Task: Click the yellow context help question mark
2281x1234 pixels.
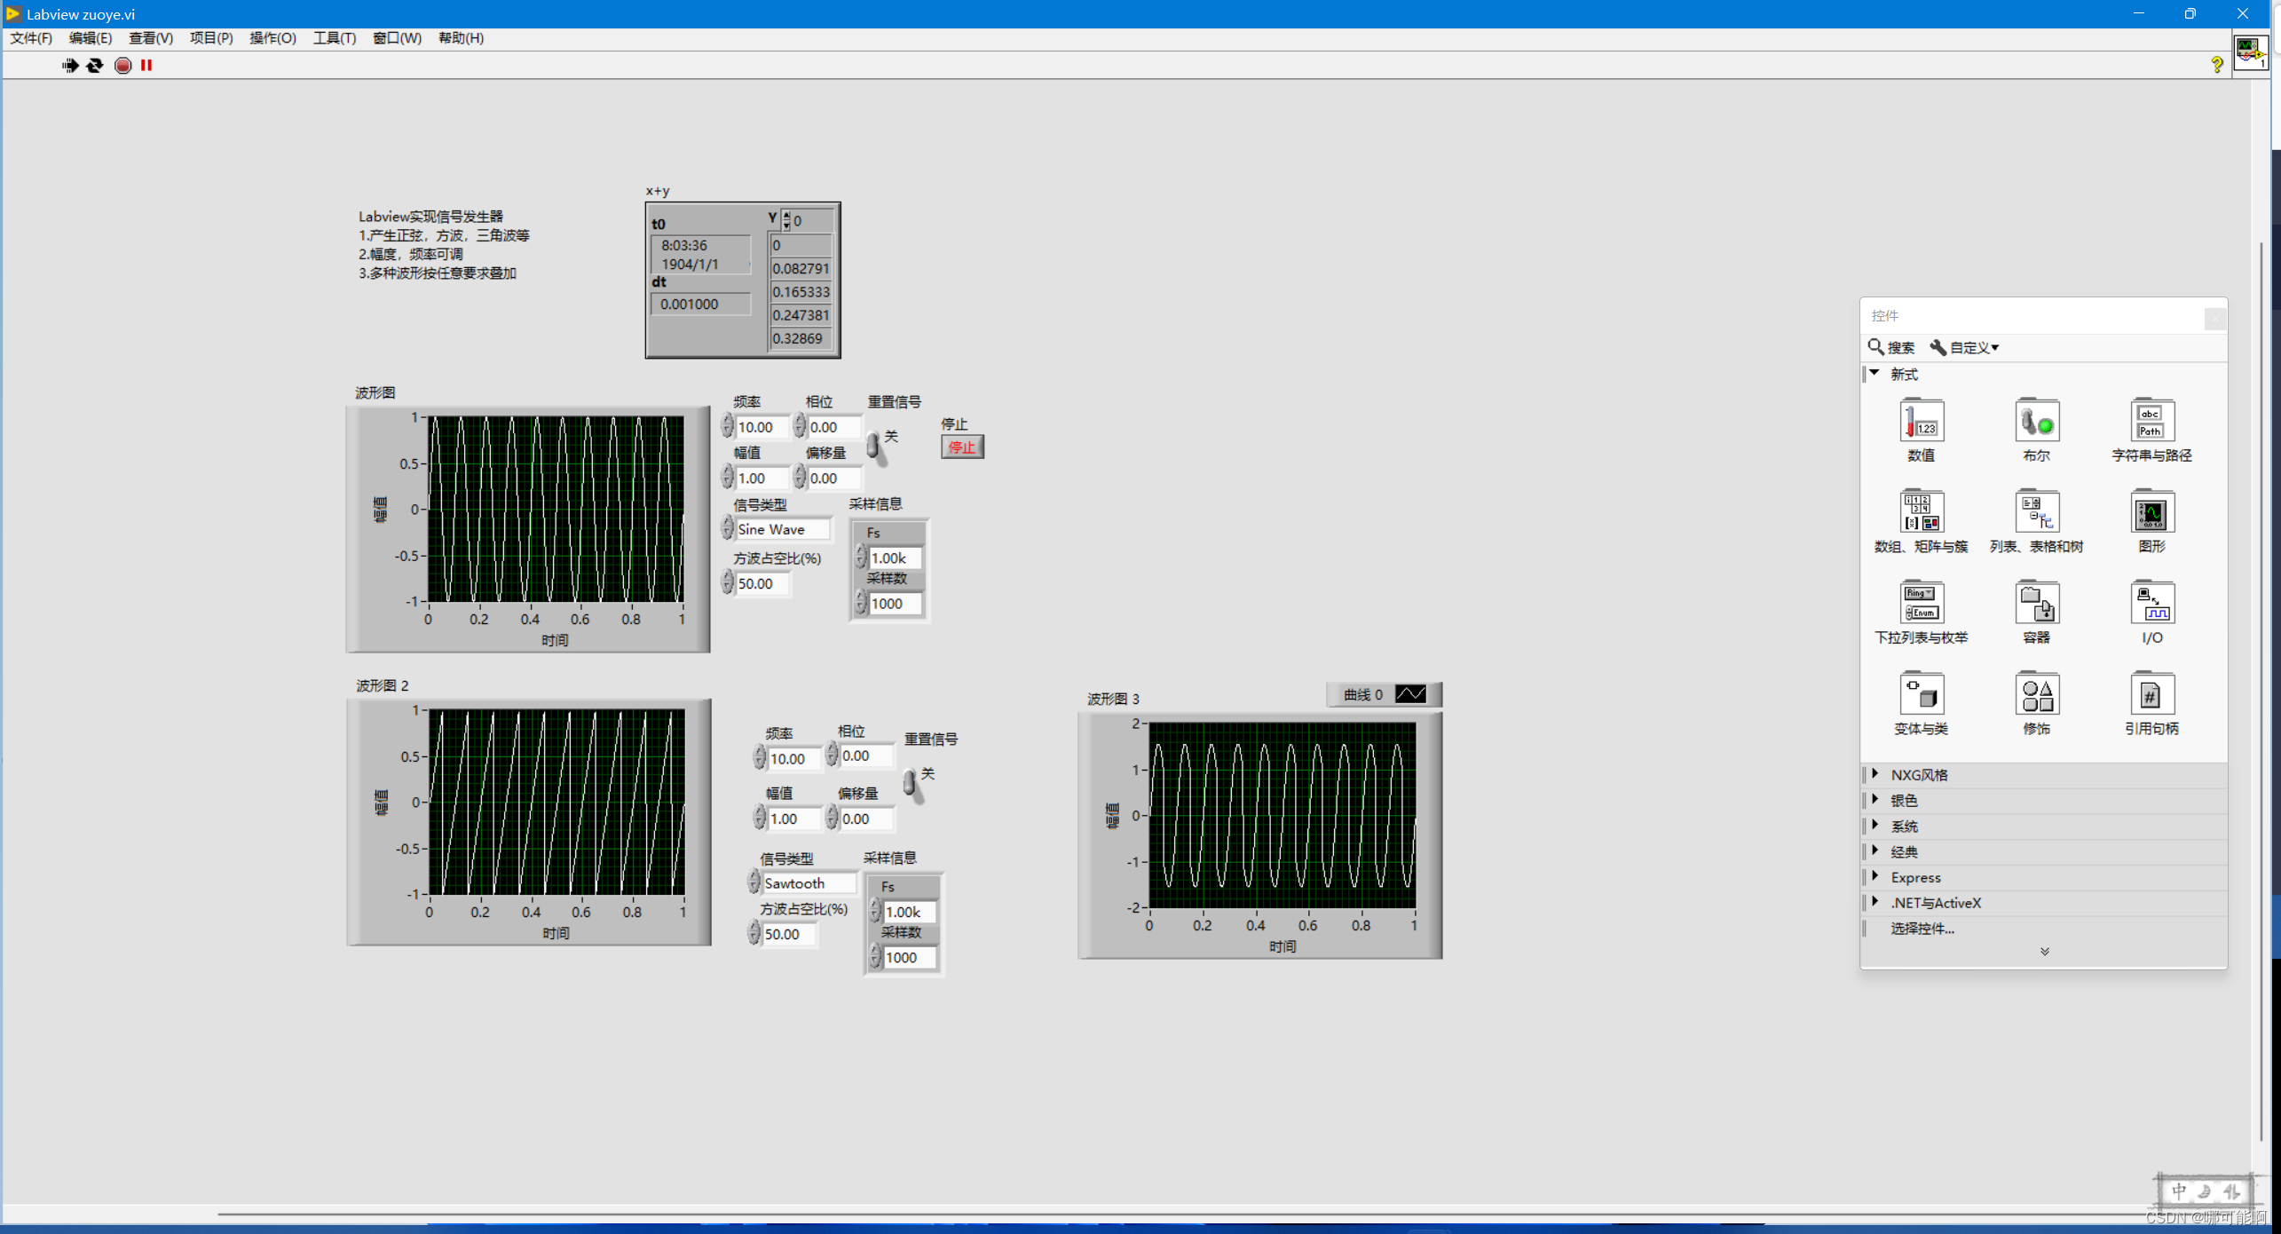Action: [x=2216, y=64]
